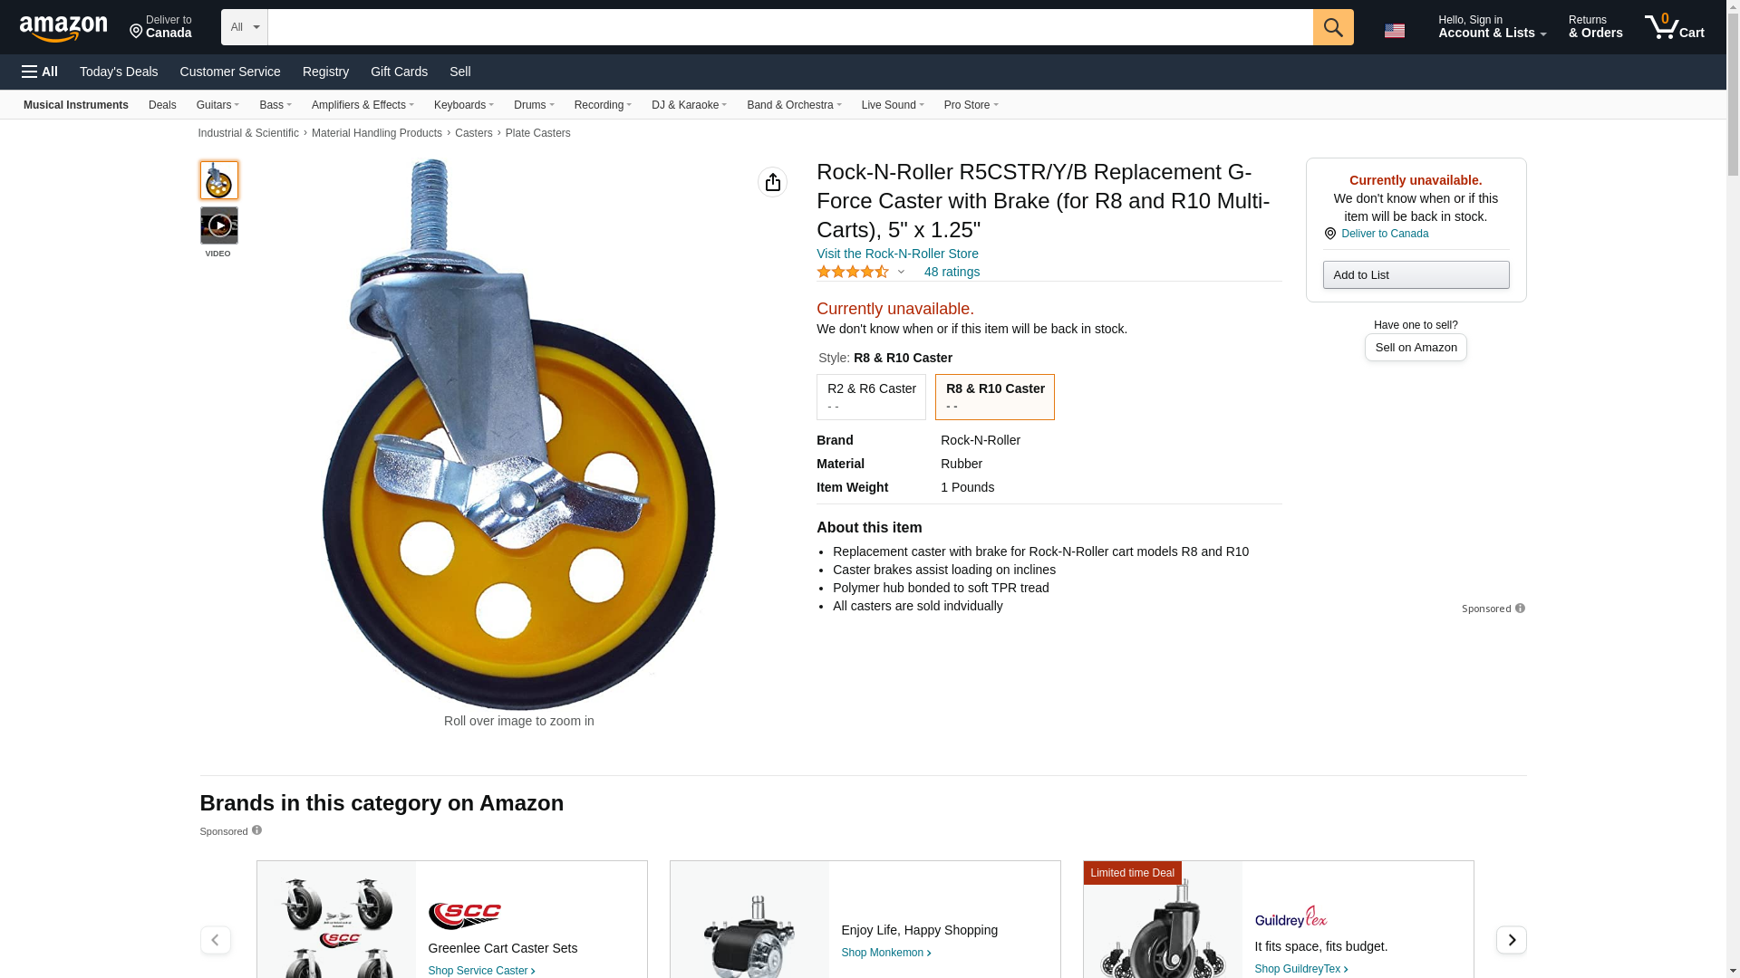Open the shopping cart icon

(x=1673, y=27)
